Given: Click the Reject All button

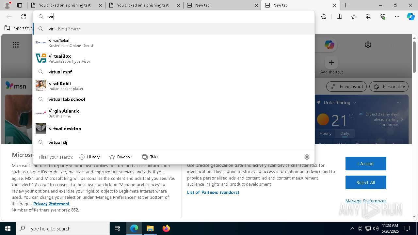Looking at the screenshot, I should point(366,182).
